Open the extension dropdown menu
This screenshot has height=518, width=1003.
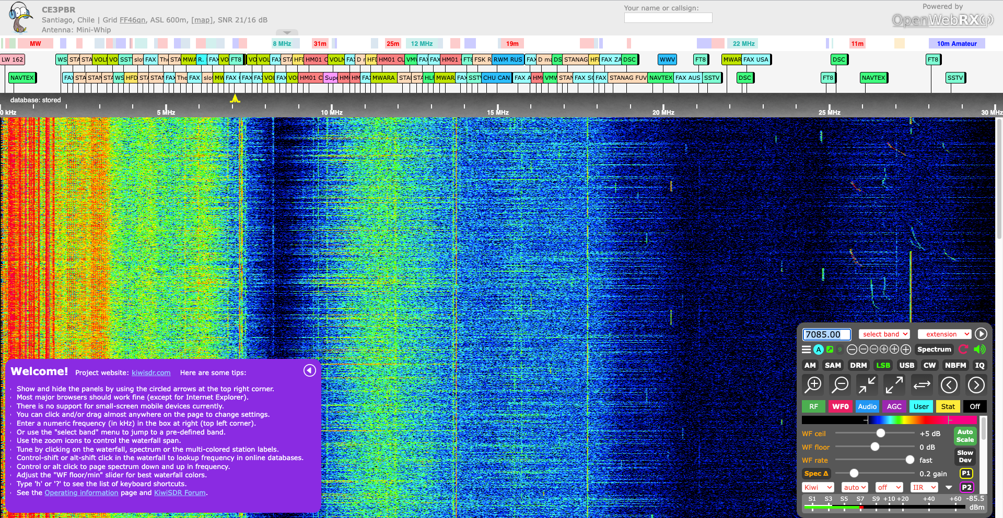pyautogui.click(x=944, y=334)
